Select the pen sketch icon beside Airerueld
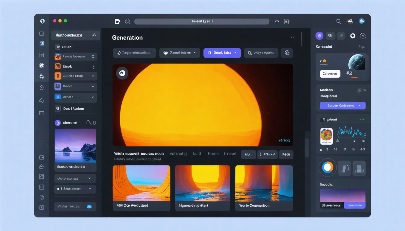This screenshot has height=231, width=405. point(89,122)
